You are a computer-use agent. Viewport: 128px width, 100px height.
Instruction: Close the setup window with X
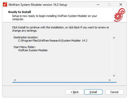(x=120, y=4)
